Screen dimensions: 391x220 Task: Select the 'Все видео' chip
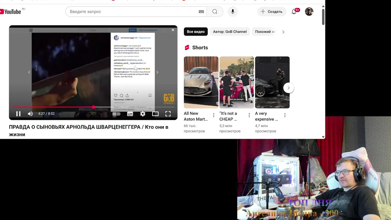(x=196, y=32)
